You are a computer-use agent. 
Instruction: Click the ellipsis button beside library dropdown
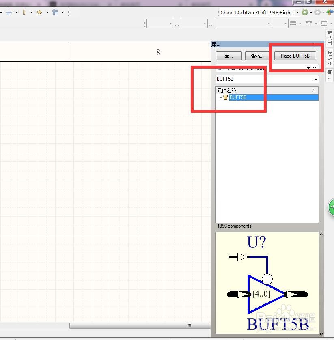tap(315, 68)
